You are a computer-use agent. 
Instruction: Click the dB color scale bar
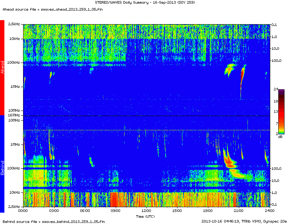point(281,111)
